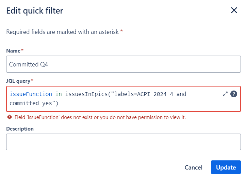
Task: Save changes with the Update button
Action: pos(226,167)
